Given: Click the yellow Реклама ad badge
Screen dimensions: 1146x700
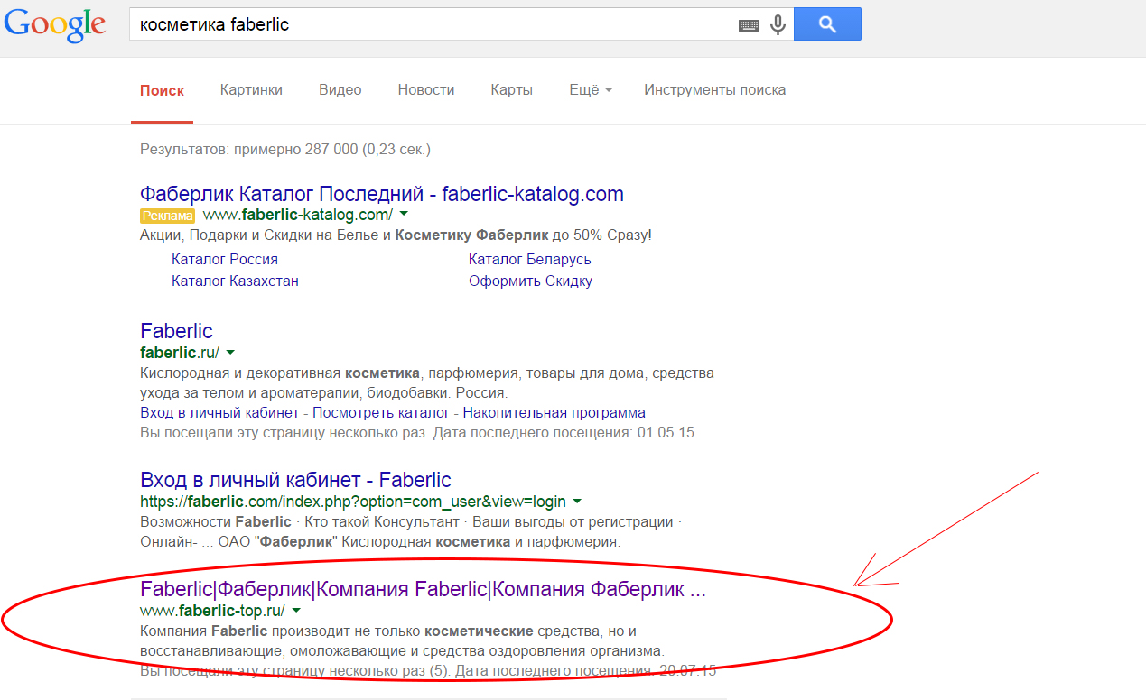Looking at the screenshot, I should point(167,216).
